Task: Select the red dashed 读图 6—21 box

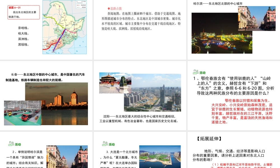Action: click(24, 12)
